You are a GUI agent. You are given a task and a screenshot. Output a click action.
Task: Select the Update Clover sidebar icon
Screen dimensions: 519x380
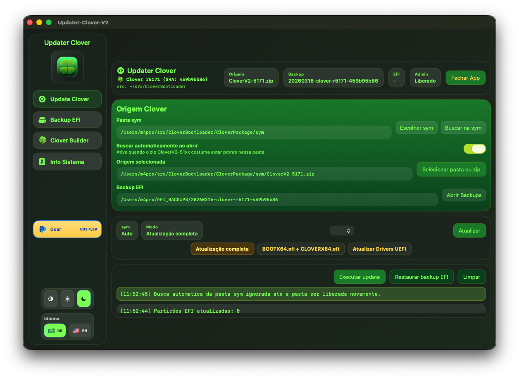42,99
